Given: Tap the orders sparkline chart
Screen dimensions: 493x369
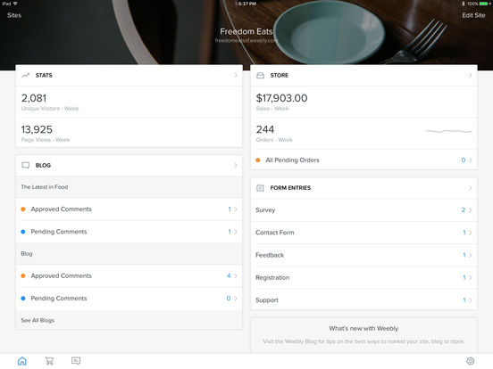Looking at the screenshot, I should coord(448,131).
